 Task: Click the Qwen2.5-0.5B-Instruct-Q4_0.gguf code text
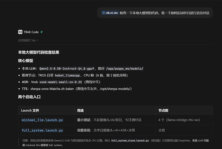[x=67, y=69]
